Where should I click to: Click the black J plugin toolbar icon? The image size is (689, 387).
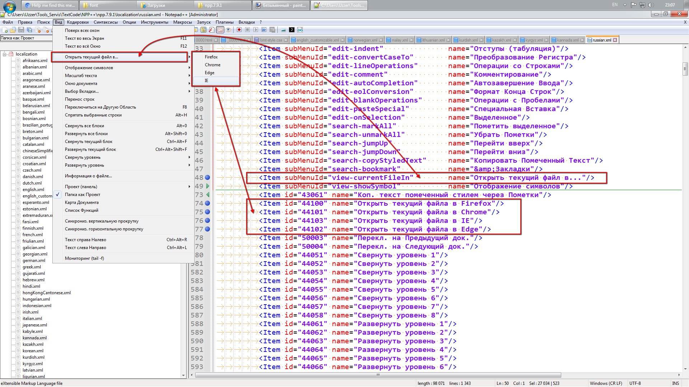pos(292,30)
